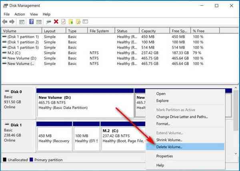Click the red X delete toolbar icon

click(56, 22)
